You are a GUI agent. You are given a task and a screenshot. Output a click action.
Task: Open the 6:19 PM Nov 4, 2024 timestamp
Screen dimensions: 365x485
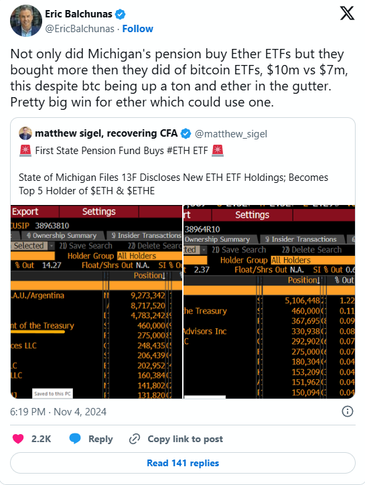[x=58, y=412]
